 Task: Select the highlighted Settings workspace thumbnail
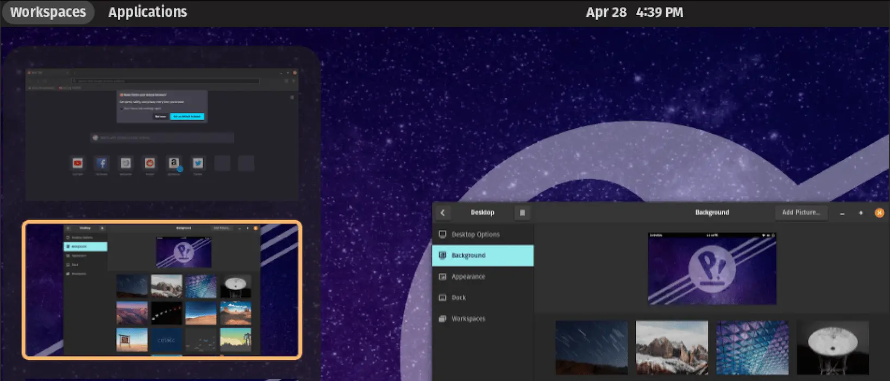tap(162, 290)
